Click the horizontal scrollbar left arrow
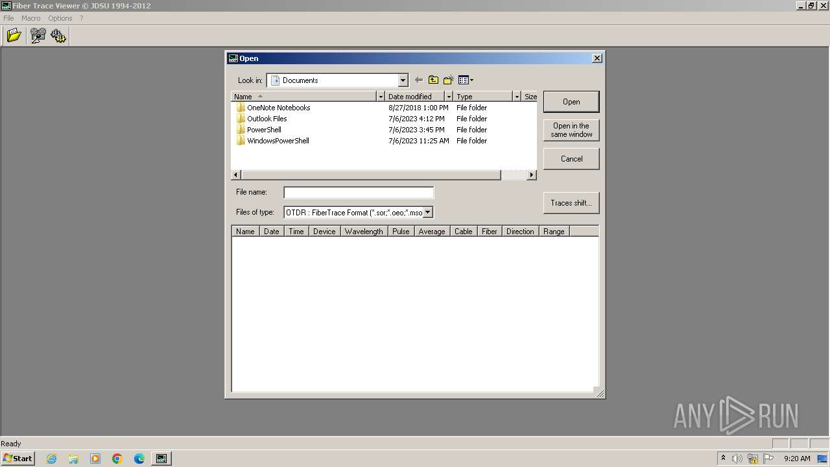This screenshot has width=830, height=467. 236,175
